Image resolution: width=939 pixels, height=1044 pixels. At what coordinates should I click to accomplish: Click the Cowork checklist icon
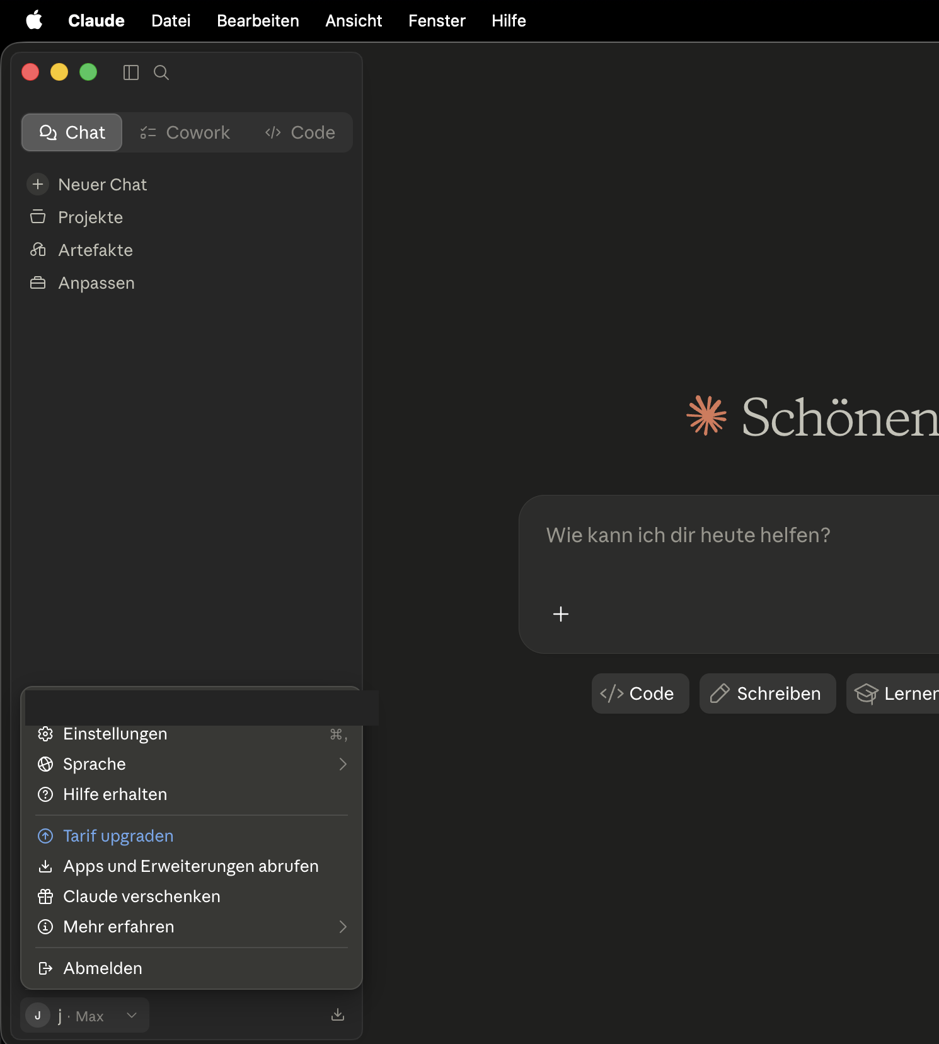[x=147, y=132]
